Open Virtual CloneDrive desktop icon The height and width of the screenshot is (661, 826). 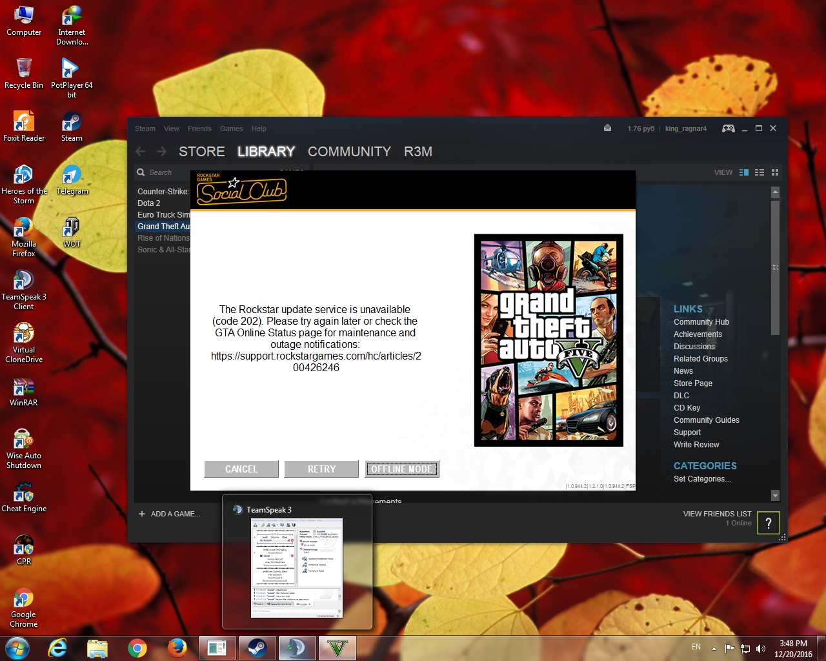24,343
